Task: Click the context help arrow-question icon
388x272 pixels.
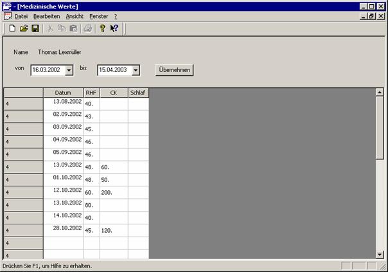Action: click(114, 28)
